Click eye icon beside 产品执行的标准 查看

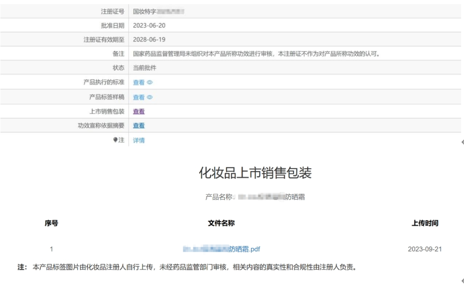(x=150, y=82)
